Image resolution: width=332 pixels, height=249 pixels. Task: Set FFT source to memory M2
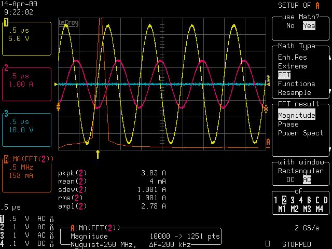pos(295,209)
